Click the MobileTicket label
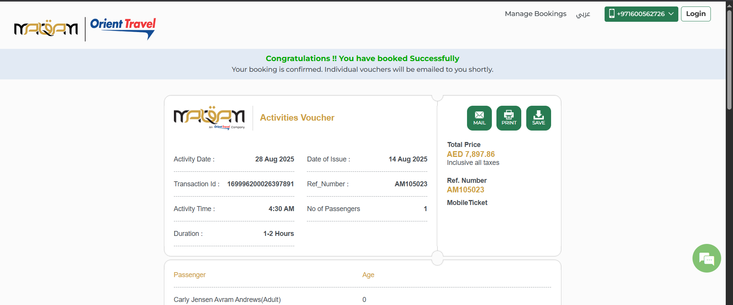Viewport: 733px width, 305px height. click(x=467, y=203)
